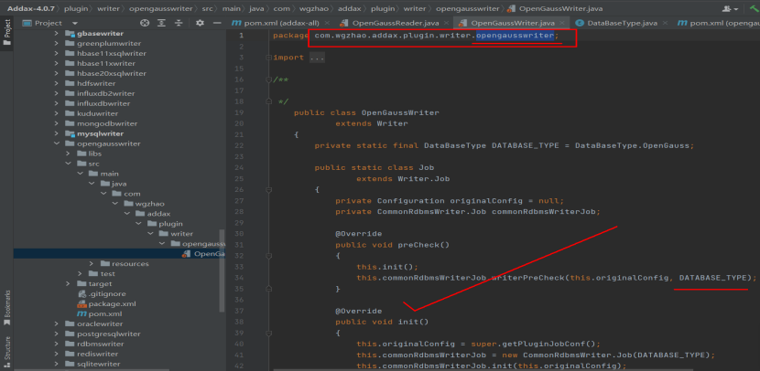
Task: Select kuduwriter folder in tree
Action: point(92,113)
